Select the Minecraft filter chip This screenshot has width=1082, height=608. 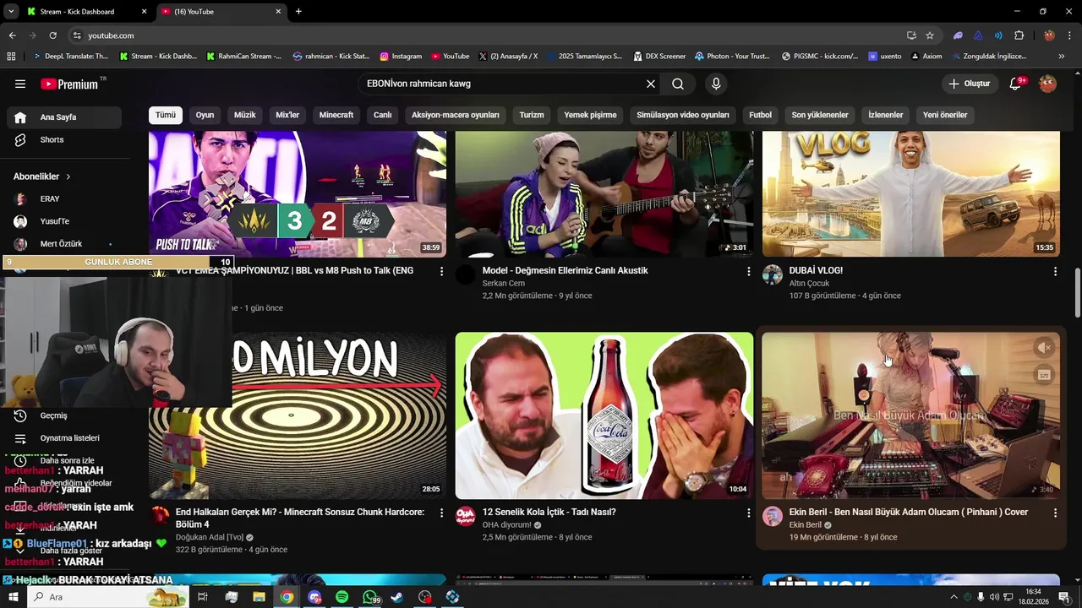click(336, 115)
